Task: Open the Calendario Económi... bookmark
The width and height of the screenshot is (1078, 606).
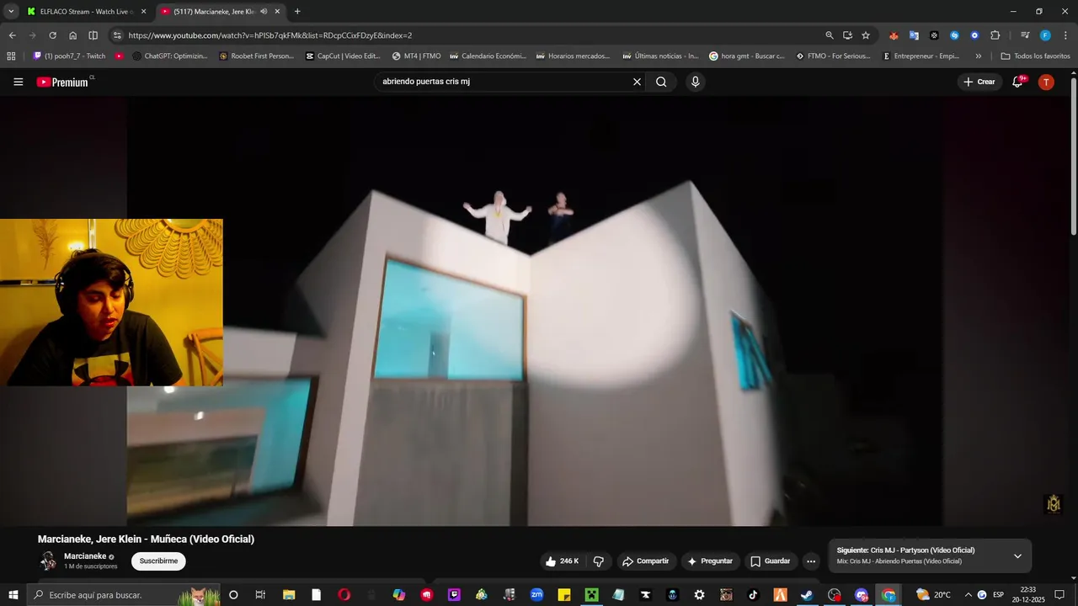Action: point(488,56)
